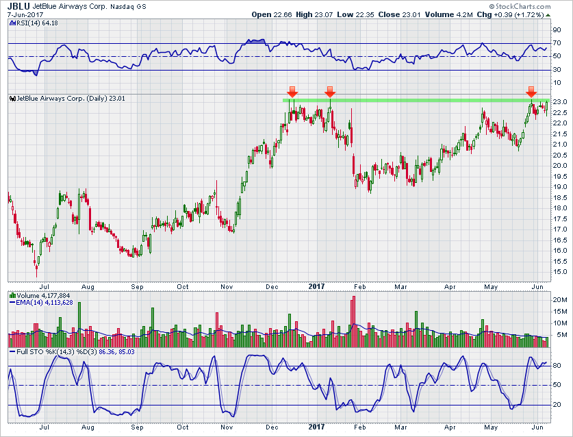Image resolution: width=573 pixels, height=437 pixels.
Task: Click the 2017 label on price axis
Action: (x=317, y=288)
